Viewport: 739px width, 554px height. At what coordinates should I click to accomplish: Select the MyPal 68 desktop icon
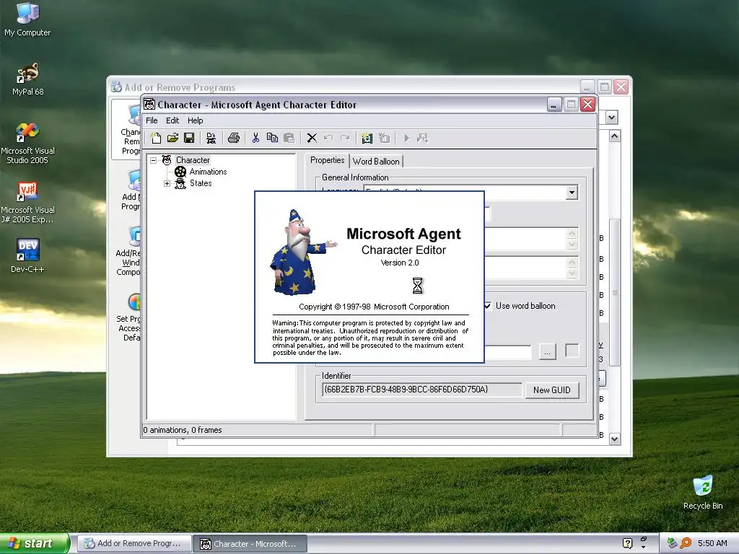pyautogui.click(x=27, y=79)
